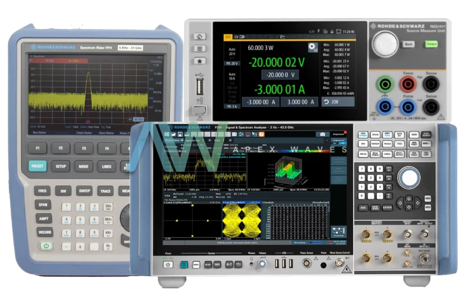
Task: Tap the Back key on the NGU401
Action: tap(409, 44)
